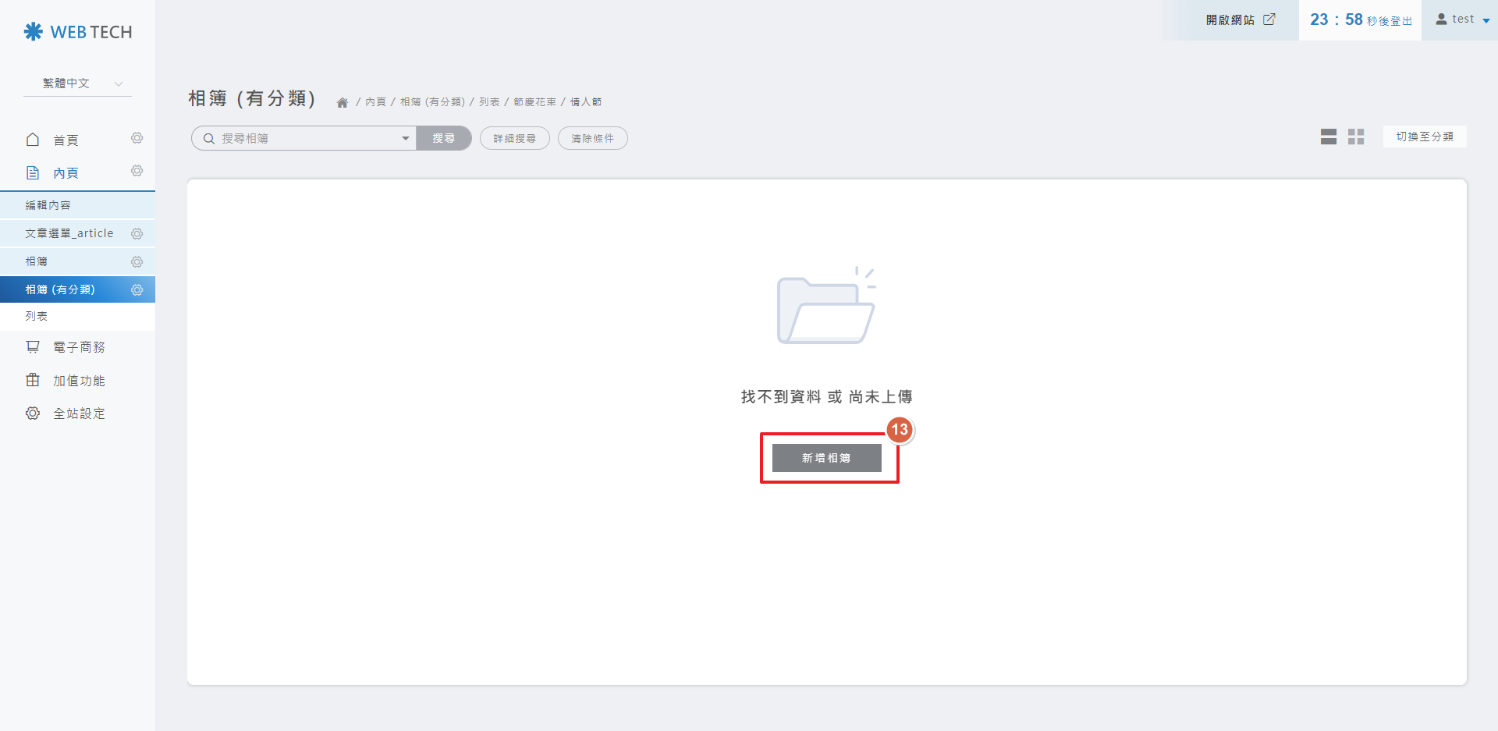
Task: Open the 開啟網站 external link
Action: point(1240,20)
